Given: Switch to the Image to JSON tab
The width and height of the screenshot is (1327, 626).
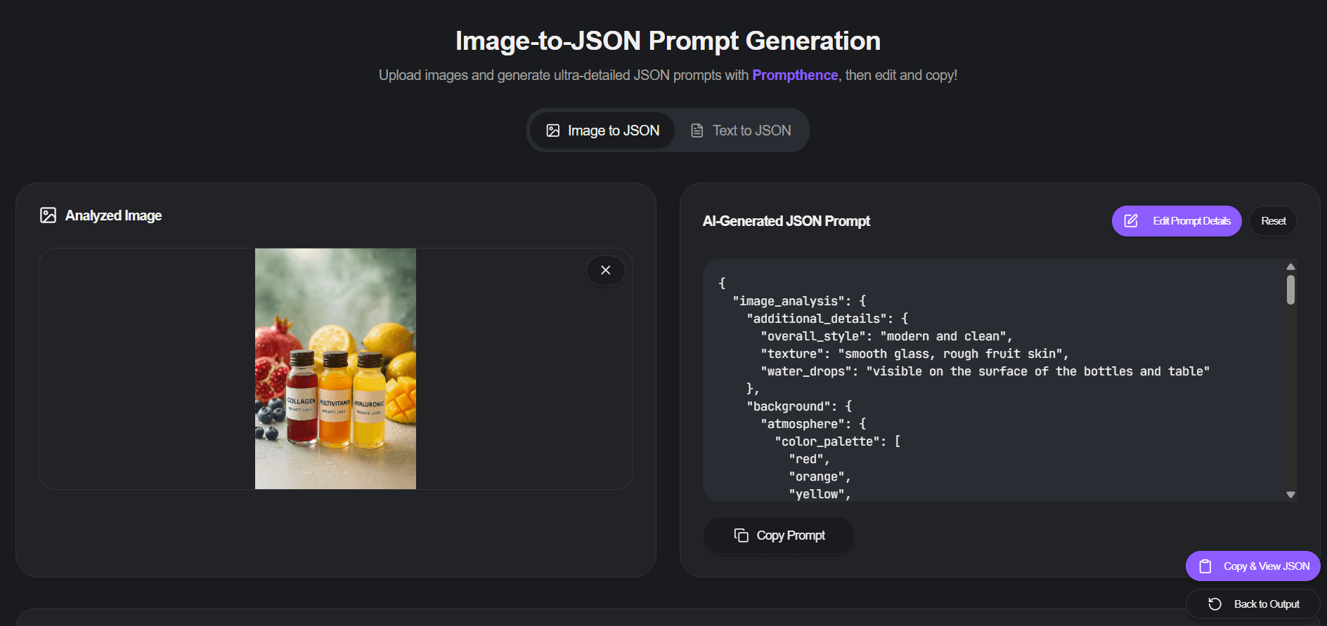Looking at the screenshot, I should click(602, 131).
